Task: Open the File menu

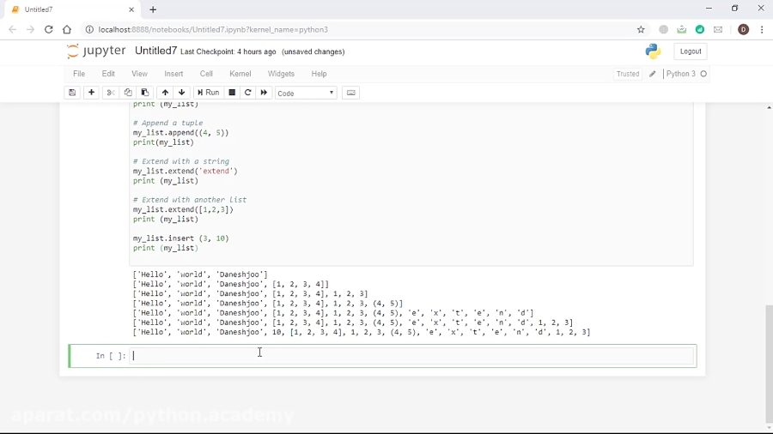Action: [79, 74]
